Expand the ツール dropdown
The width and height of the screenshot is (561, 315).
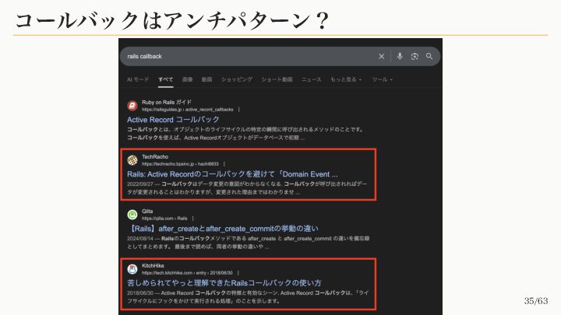(382, 79)
